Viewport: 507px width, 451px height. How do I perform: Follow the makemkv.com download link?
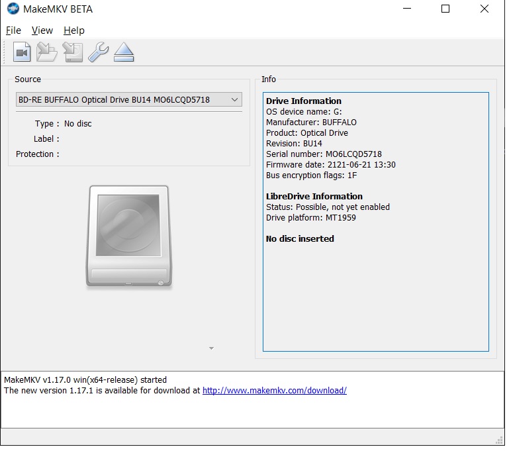click(x=275, y=391)
